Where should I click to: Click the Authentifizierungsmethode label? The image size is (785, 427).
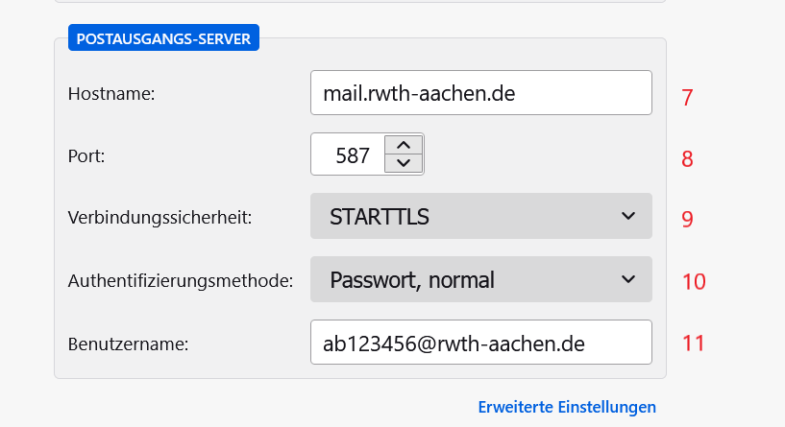click(179, 281)
